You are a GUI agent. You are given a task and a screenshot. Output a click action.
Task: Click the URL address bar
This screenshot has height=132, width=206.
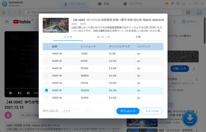point(103,12)
